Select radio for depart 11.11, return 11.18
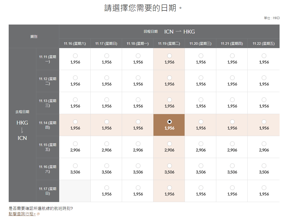 [138, 56]
